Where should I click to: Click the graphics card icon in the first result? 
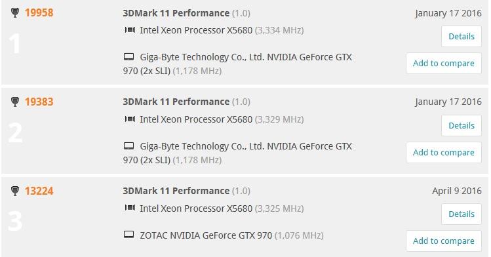click(129, 56)
